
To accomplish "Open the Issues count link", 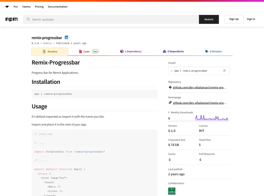I will 170,160.
